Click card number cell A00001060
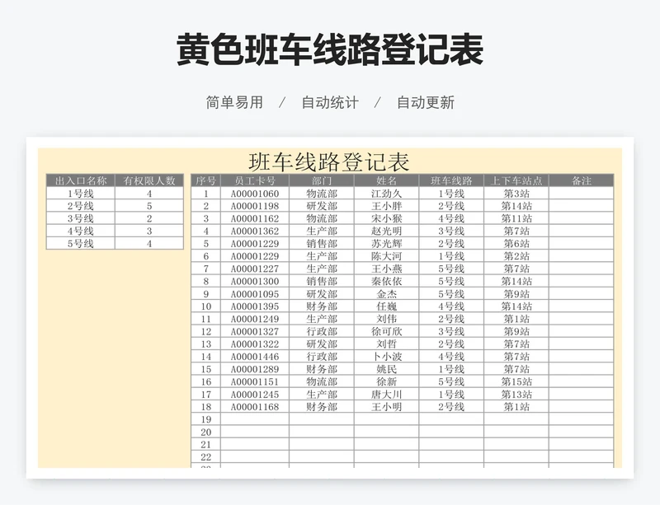The width and height of the screenshot is (660, 505). (255, 194)
